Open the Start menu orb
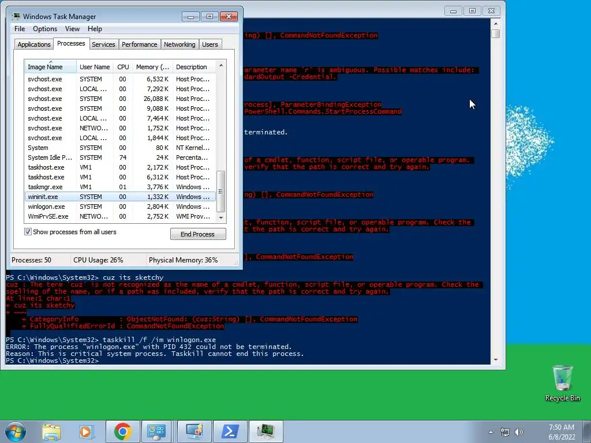Image resolution: width=591 pixels, height=443 pixels. click(15, 431)
